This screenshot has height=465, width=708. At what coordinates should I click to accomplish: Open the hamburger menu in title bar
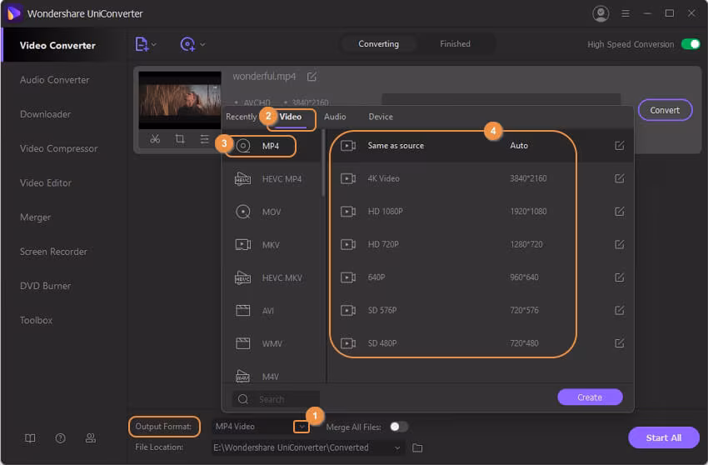[x=626, y=13]
